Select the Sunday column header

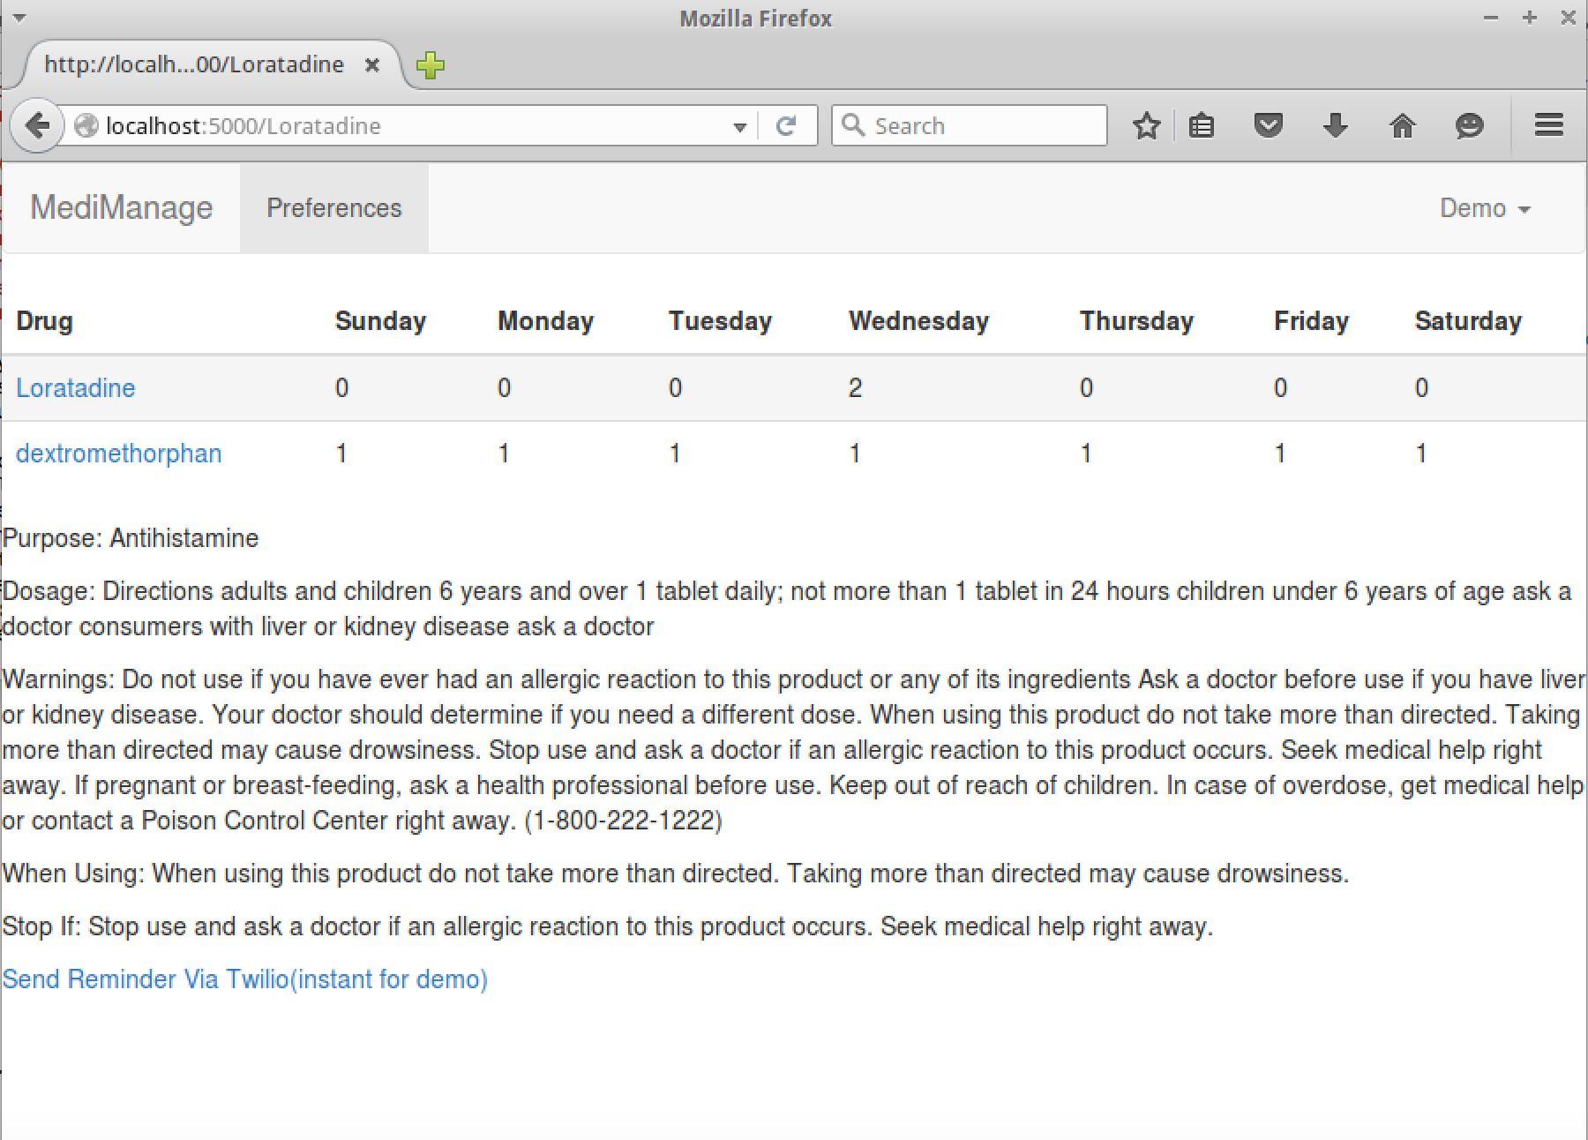[380, 321]
